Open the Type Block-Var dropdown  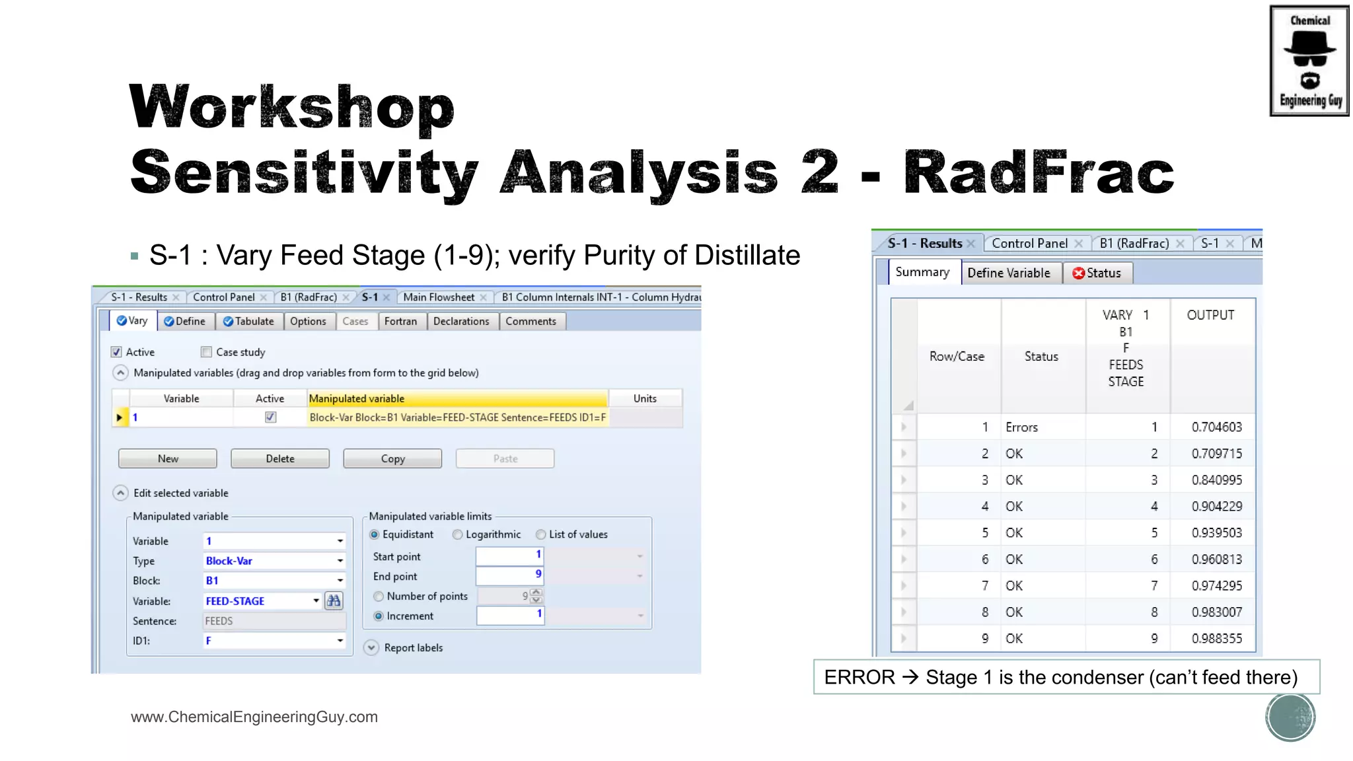pyautogui.click(x=340, y=561)
